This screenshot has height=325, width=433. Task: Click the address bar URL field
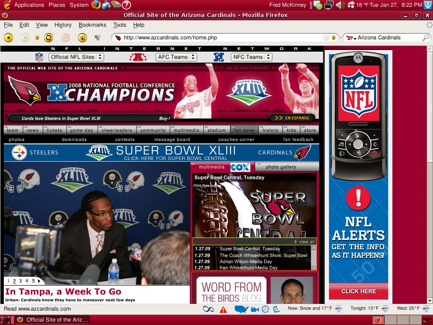point(222,38)
